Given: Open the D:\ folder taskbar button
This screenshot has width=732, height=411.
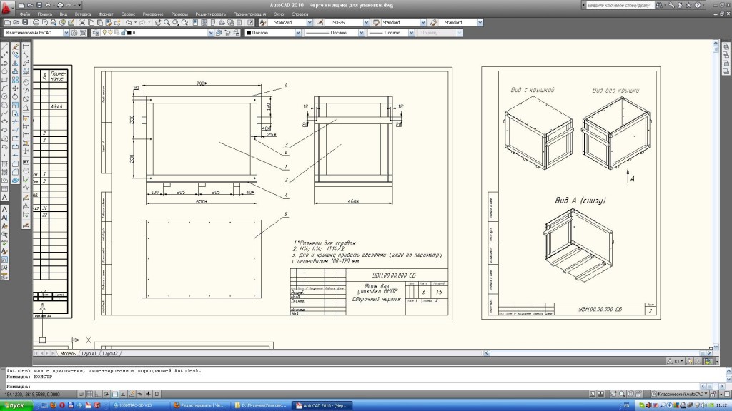Looking at the screenshot, I should (260, 405).
